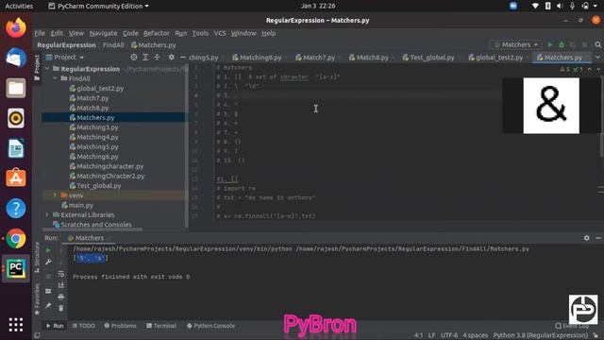604x340 pixels.
Task: Start debugging with the bug icon
Action: [x=562, y=45]
